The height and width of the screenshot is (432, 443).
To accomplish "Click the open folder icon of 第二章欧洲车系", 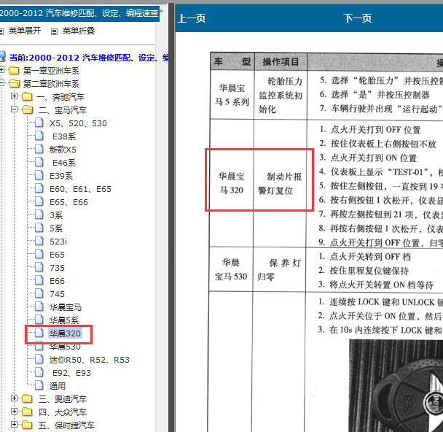I will [14, 83].
